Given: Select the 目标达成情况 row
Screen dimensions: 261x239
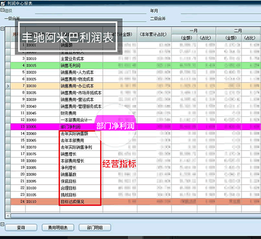Looking at the screenshot, I should click(x=136, y=202).
